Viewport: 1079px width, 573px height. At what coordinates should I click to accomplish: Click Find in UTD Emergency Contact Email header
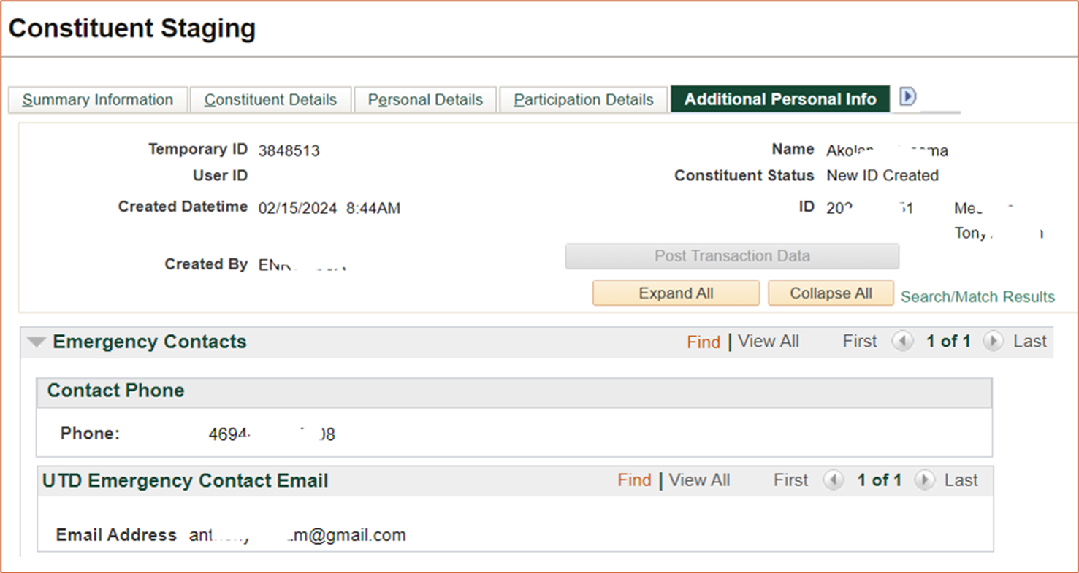[634, 480]
